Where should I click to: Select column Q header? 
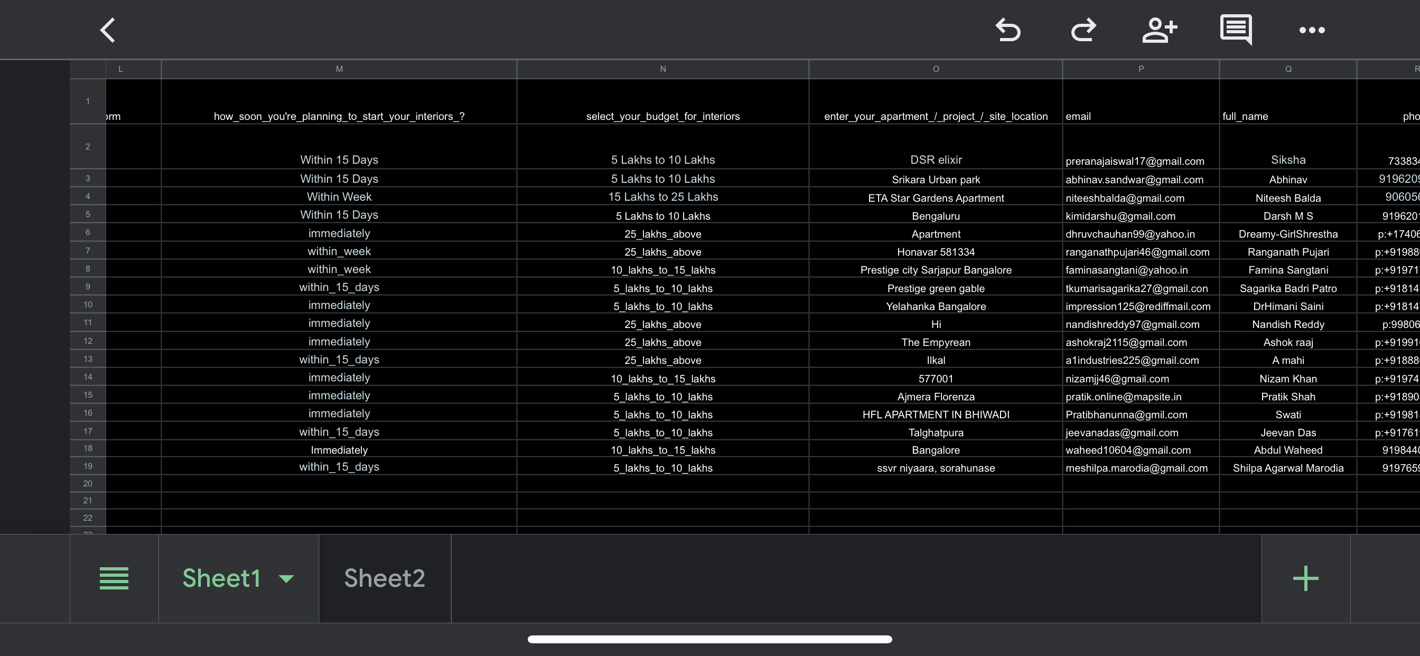pyautogui.click(x=1288, y=69)
